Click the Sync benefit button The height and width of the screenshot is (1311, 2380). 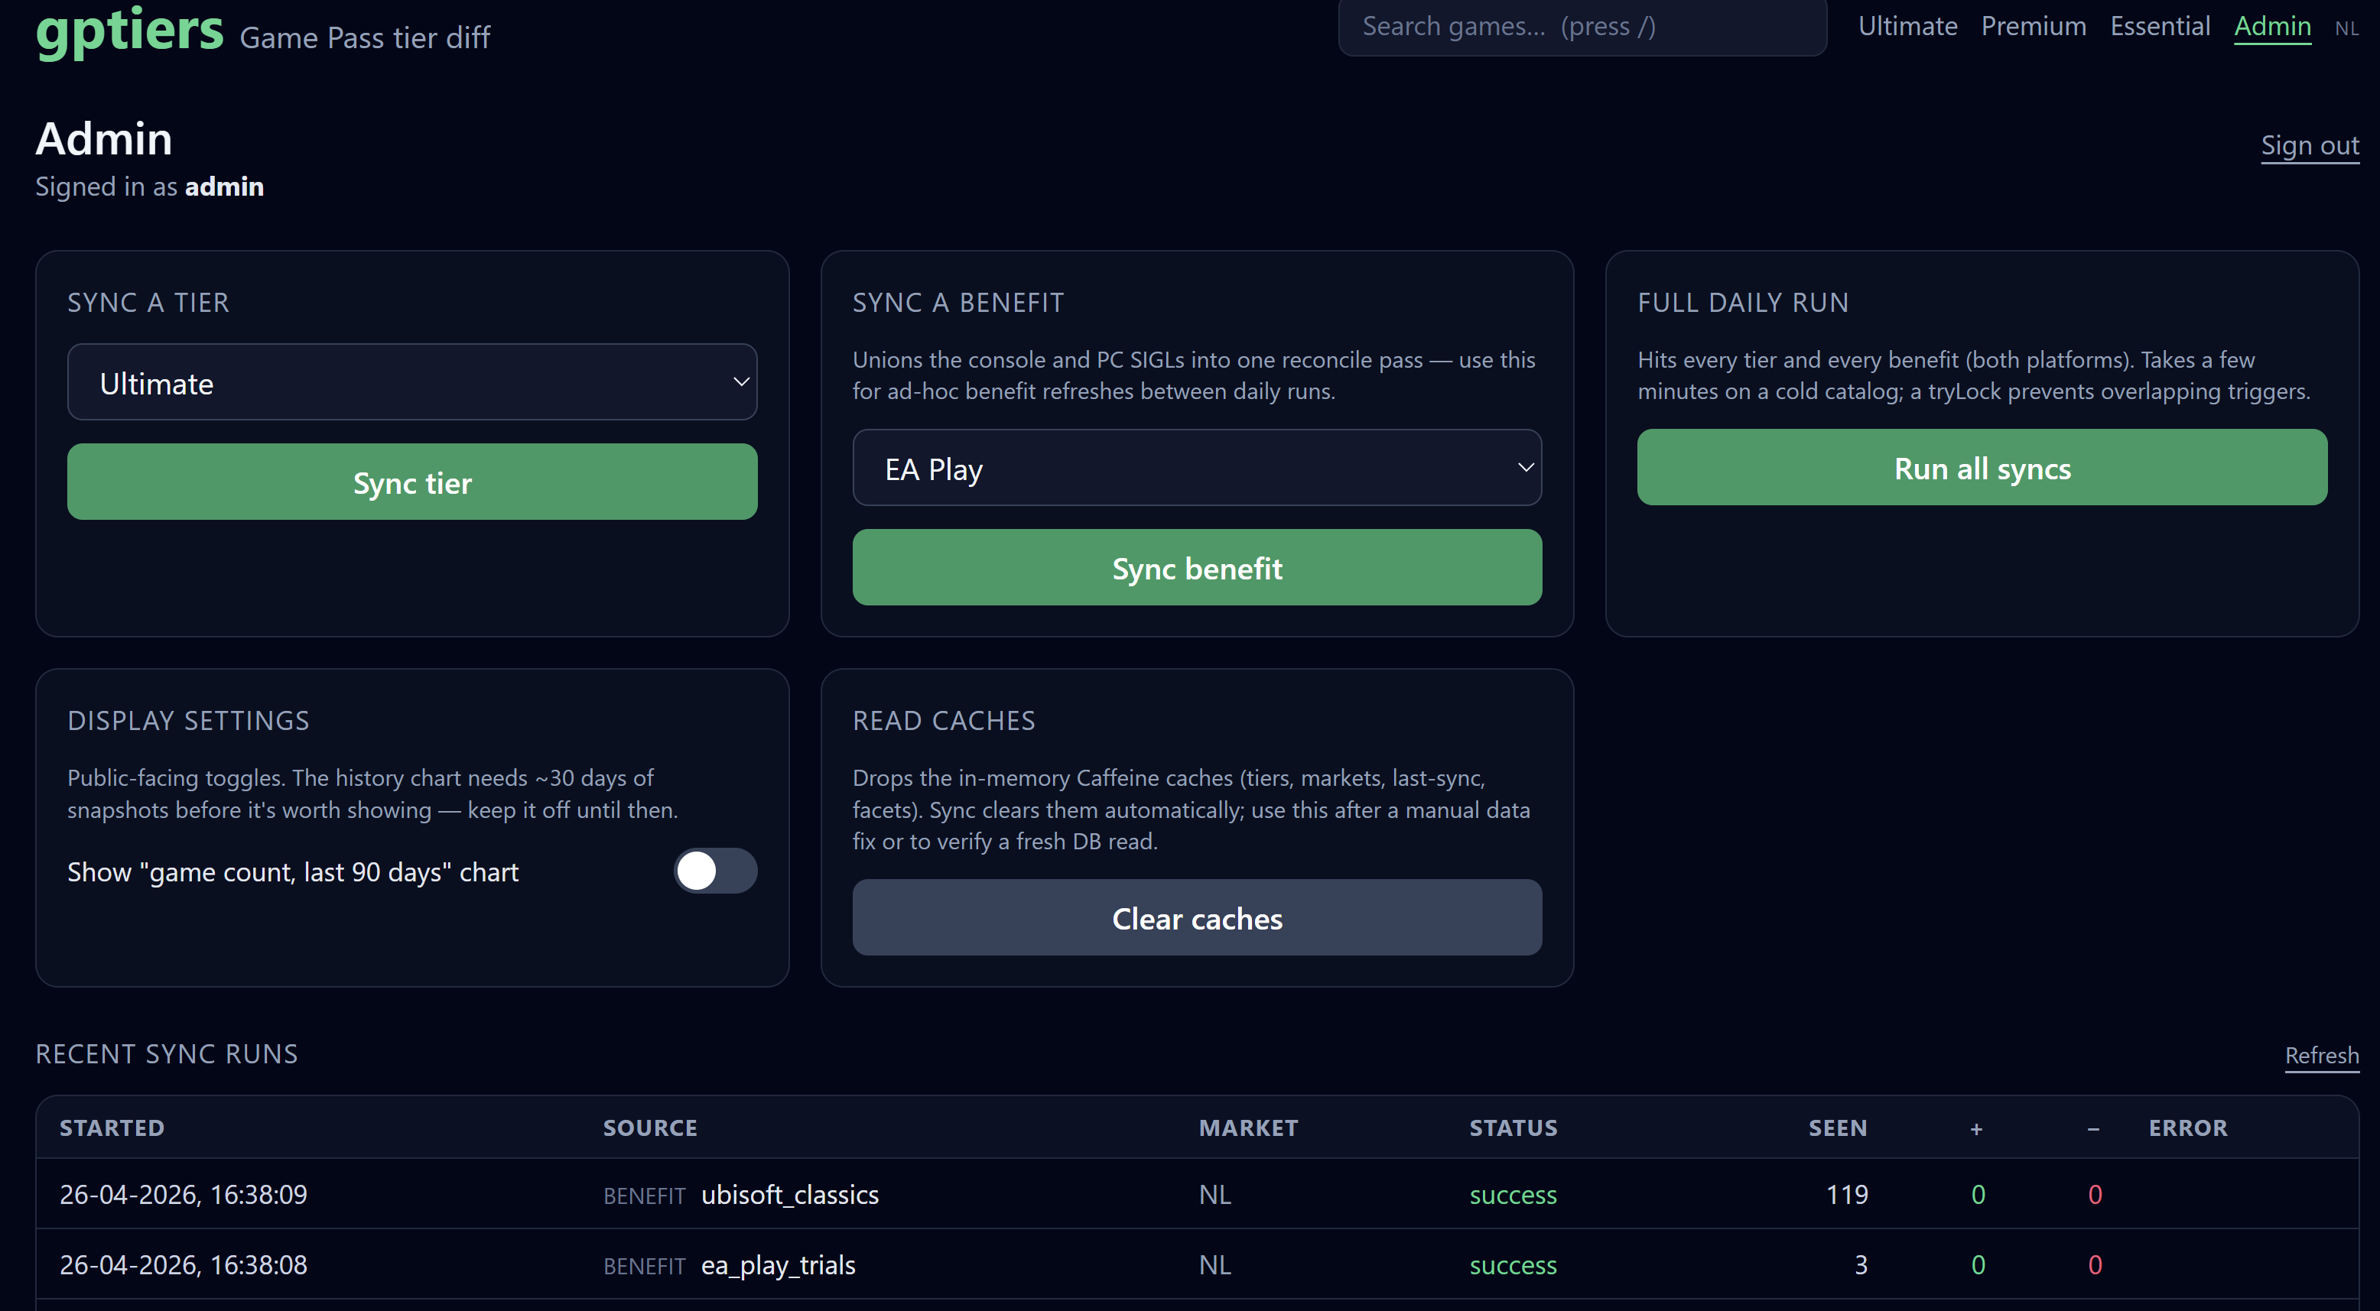[1196, 568]
